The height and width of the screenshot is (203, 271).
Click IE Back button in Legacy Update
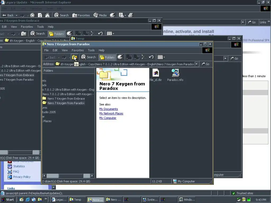[8, 15]
